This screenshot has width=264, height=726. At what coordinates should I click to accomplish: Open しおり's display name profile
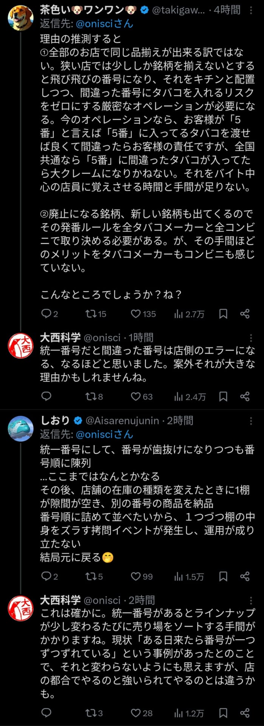55,420
